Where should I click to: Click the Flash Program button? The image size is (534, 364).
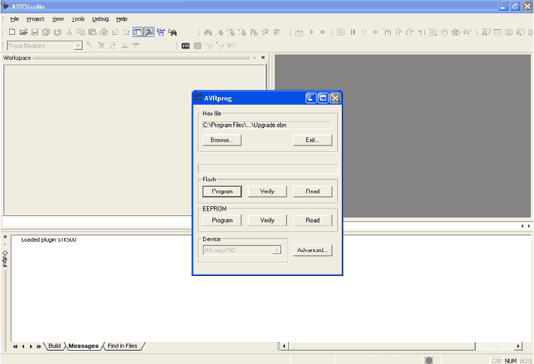(x=222, y=191)
